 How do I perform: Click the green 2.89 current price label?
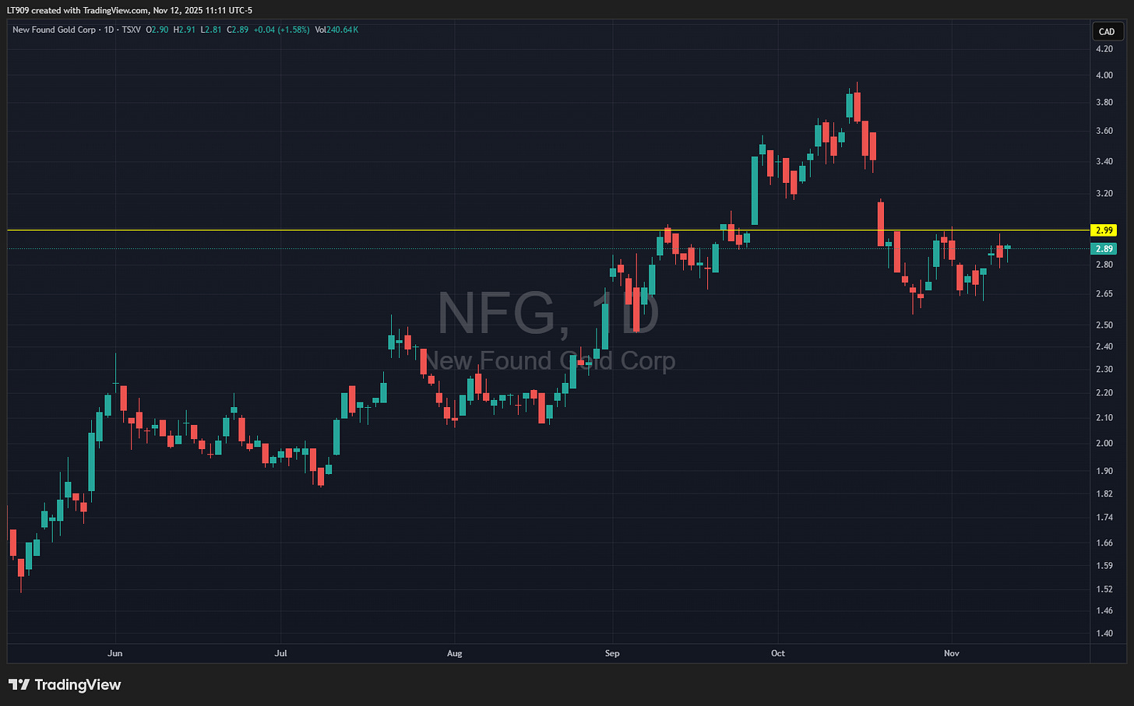[1104, 249]
